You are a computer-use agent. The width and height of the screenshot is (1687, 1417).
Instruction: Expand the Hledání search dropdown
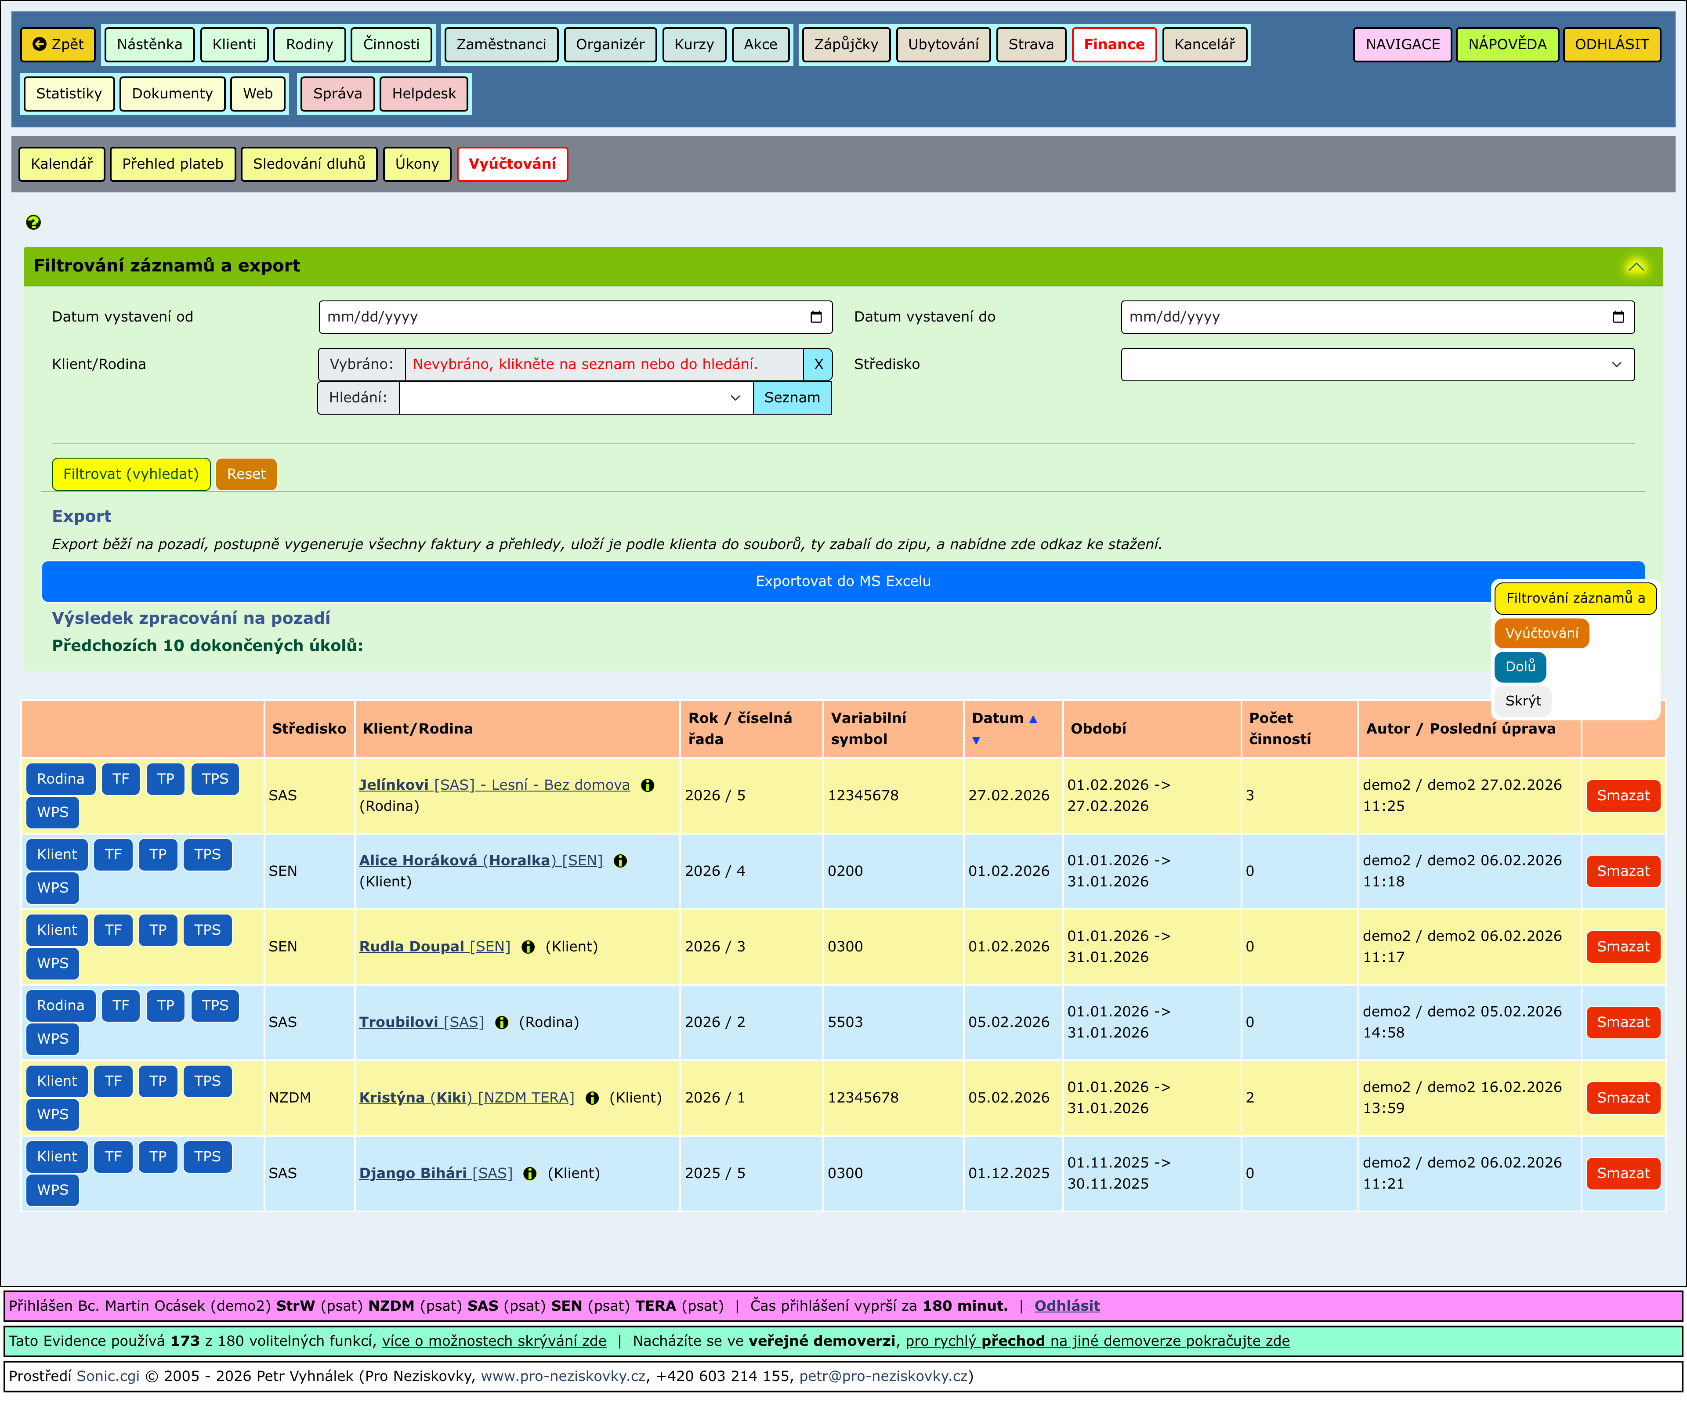pyautogui.click(x=734, y=398)
